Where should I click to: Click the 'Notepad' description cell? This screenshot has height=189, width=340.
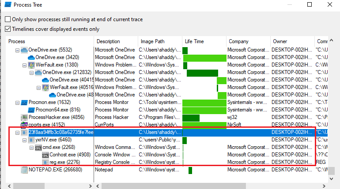coord(104,170)
